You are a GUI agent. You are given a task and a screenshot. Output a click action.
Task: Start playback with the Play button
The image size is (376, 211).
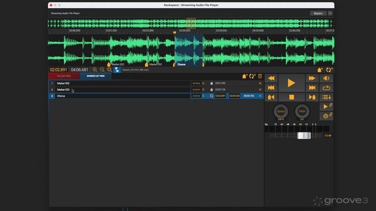tap(291, 83)
